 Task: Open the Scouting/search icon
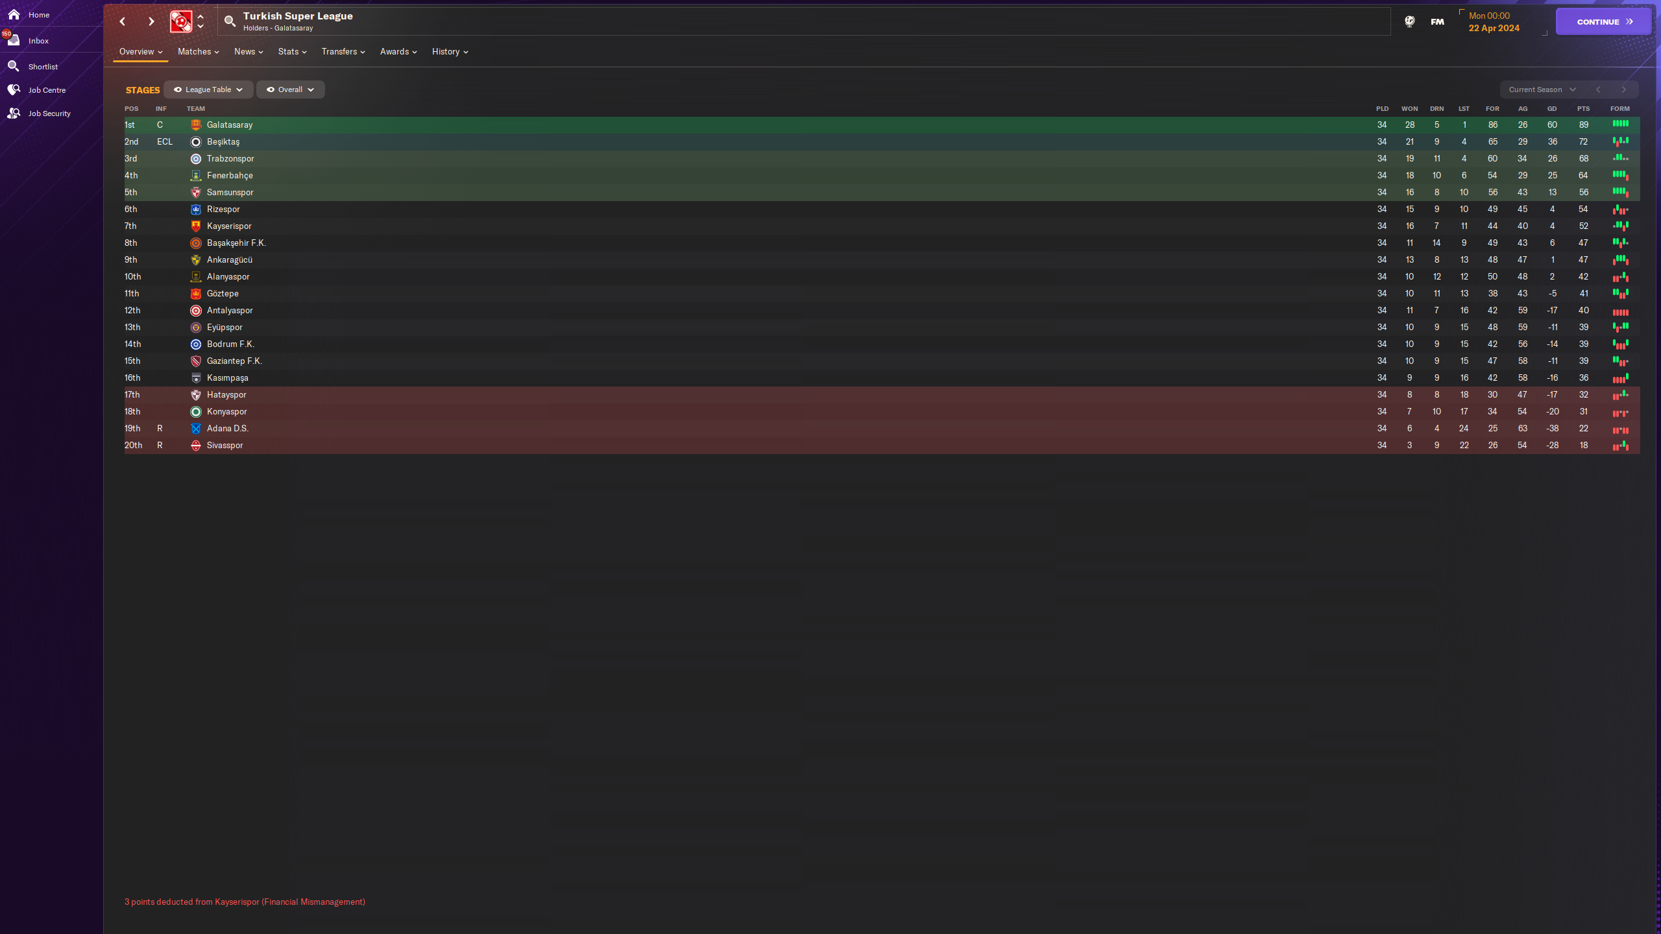(228, 21)
